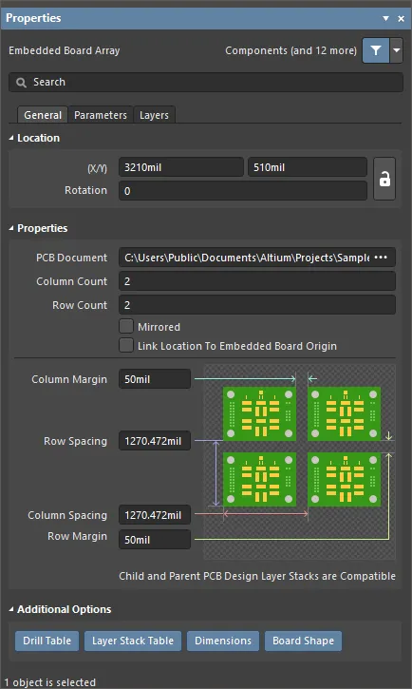Browse PCB Document with ellipsis button

tap(381, 258)
